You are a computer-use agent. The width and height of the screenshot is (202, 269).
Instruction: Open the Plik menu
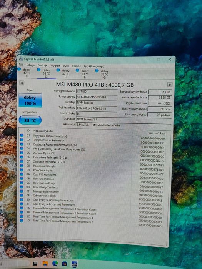(21, 65)
